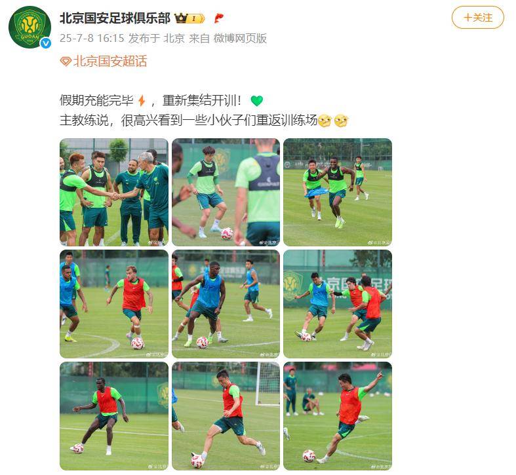
Task: Open center photo of player in blue bib
Action: click(226, 304)
